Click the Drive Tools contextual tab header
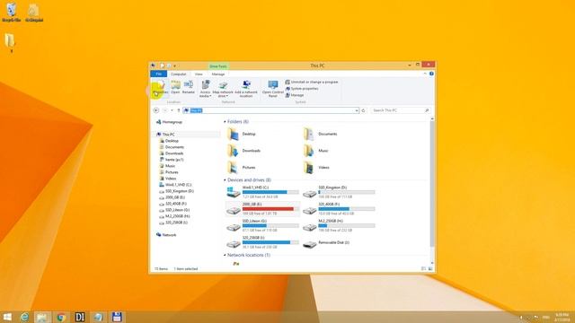This screenshot has width=575, height=323. pos(218,66)
